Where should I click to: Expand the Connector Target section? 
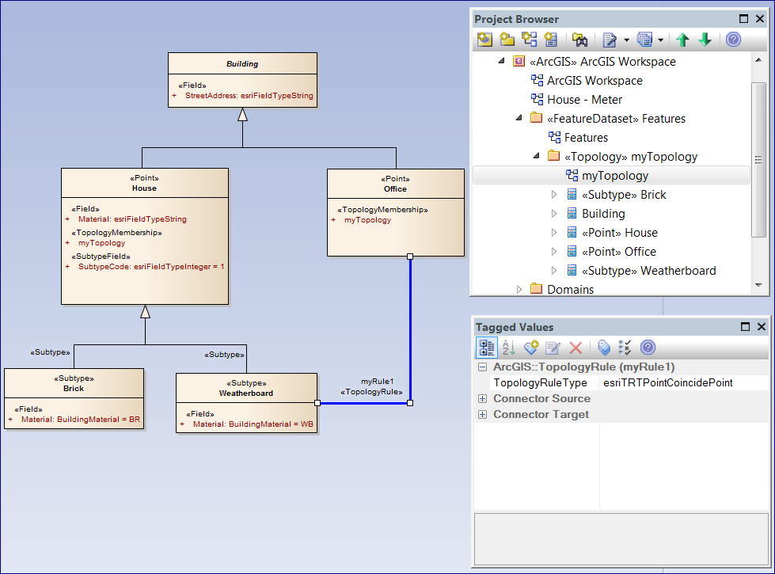tap(483, 414)
